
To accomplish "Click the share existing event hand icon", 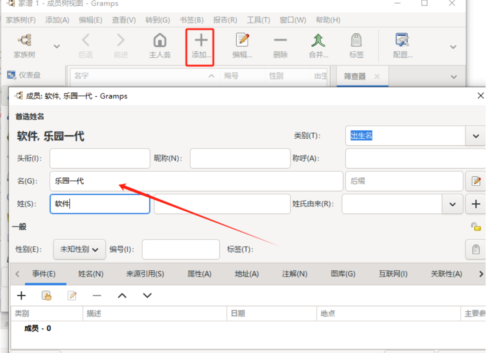I will [x=47, y=295].
